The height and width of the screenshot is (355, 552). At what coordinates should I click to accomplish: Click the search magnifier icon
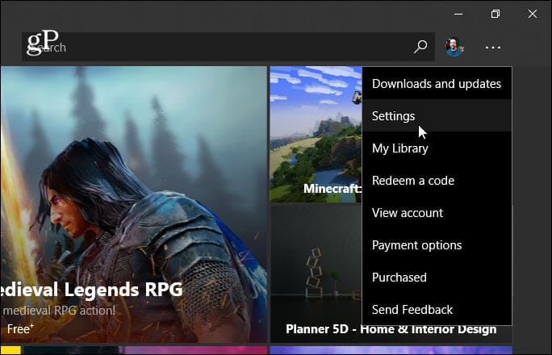pyautogui.click(x=420, y=47)
